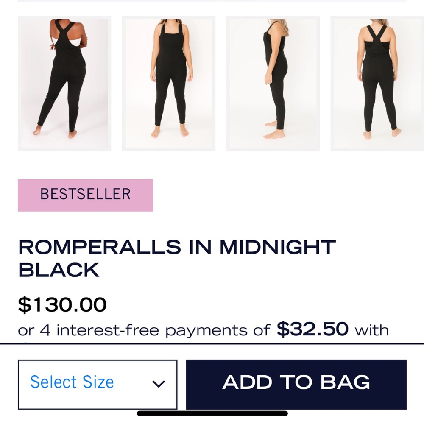Screen dimensions: 424x424
Task: Open the interest-free payments info text
Action: point(204,329)
